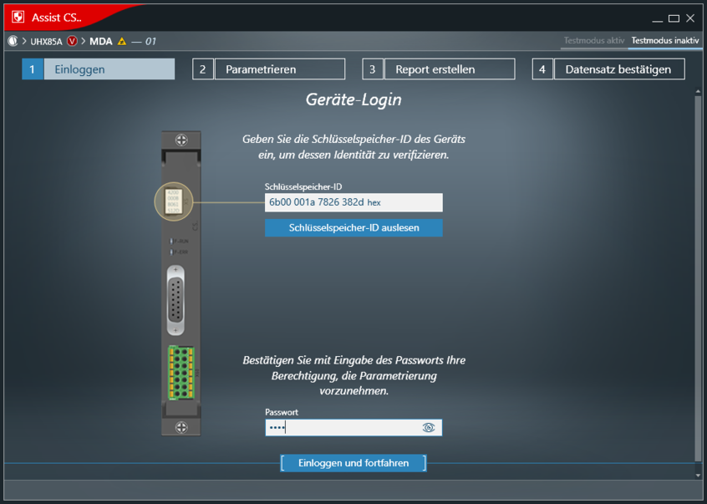Open the MDA breadcrumb entry

point(100,41)
